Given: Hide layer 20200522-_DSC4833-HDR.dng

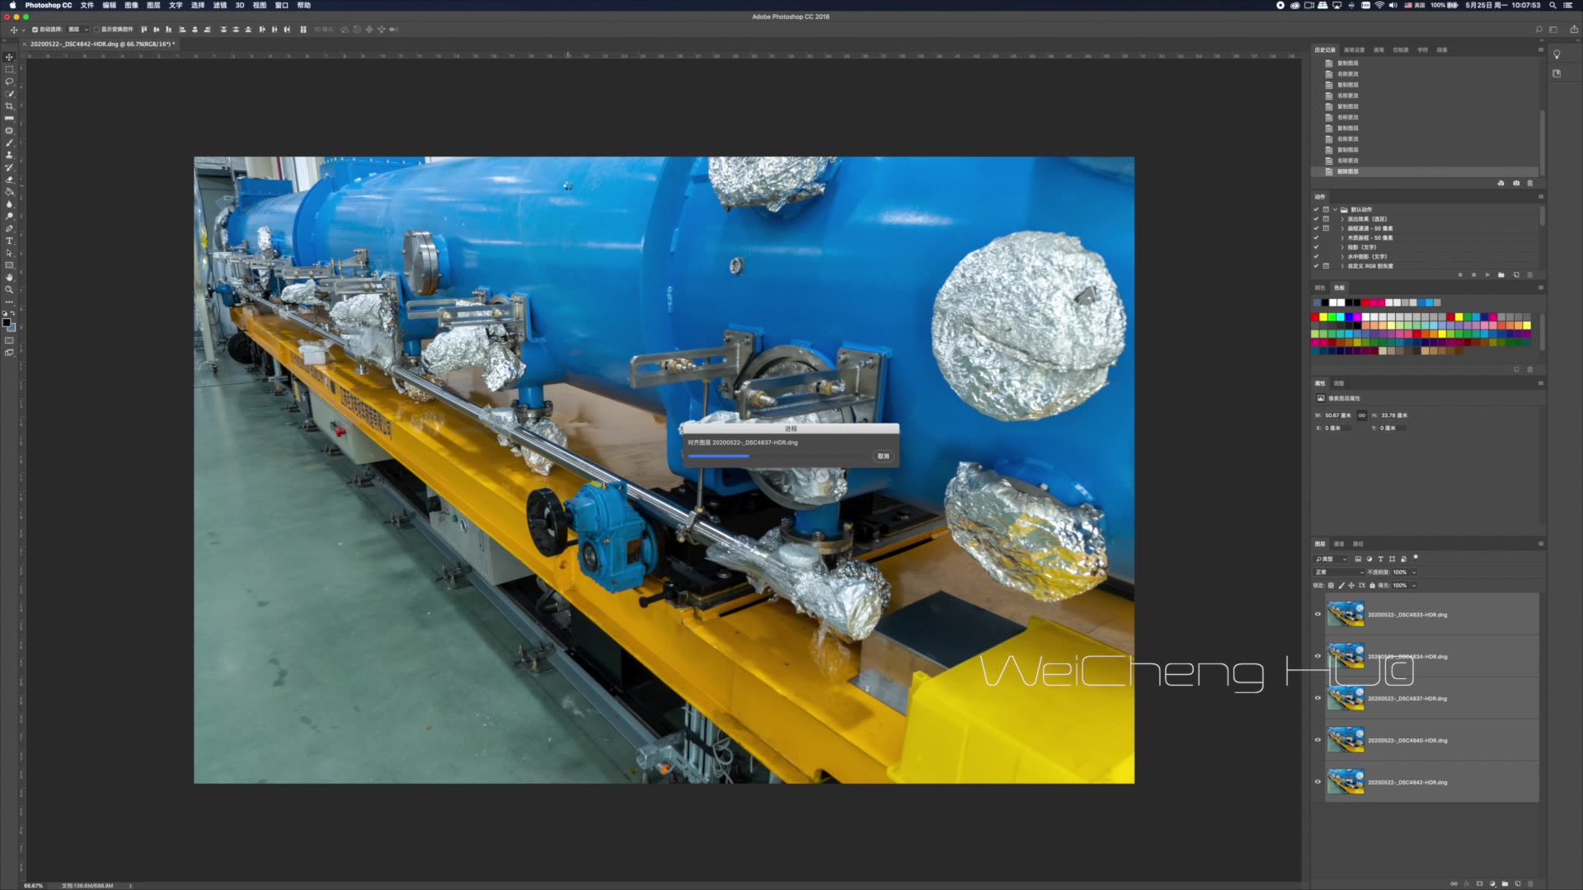Looking at the screenshot, I should tap(1318, 614).
